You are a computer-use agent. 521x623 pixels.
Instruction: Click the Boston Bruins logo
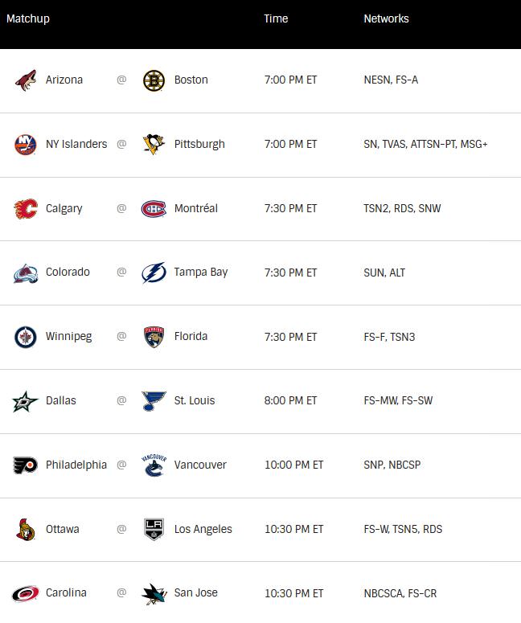154,80
